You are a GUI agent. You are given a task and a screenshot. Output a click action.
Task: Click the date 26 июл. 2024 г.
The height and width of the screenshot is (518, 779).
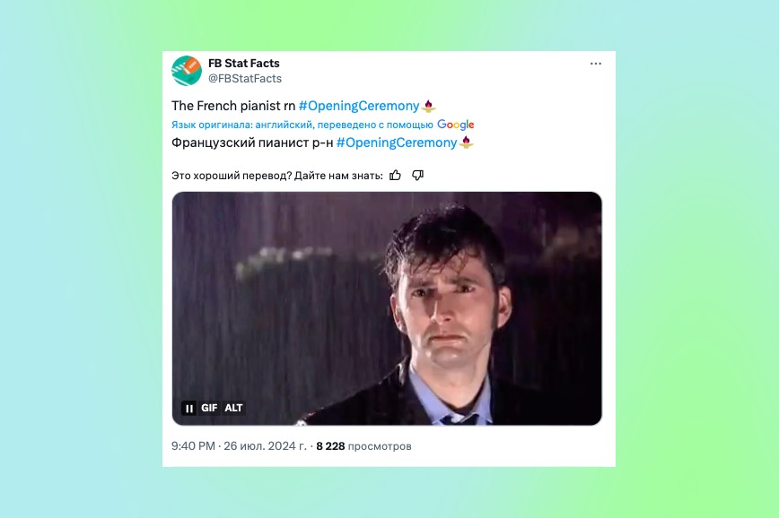(266, 446)
